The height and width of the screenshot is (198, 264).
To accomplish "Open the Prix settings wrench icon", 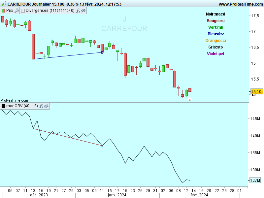I will click(16, 11).
